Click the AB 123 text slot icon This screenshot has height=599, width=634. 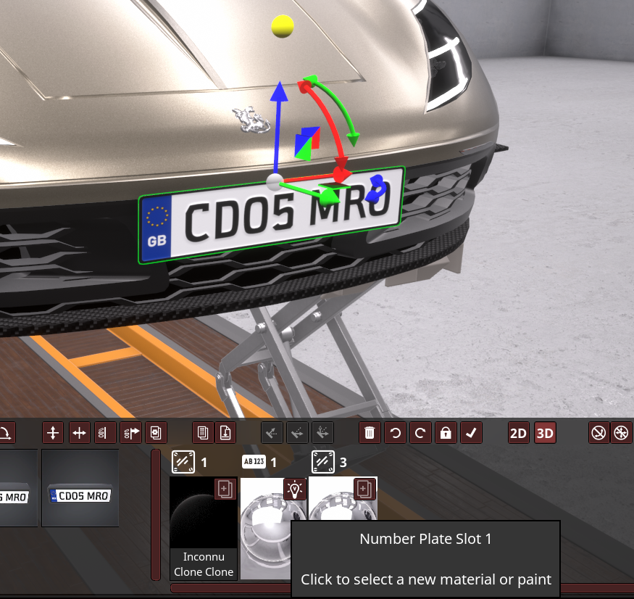(x=254, y=461)
